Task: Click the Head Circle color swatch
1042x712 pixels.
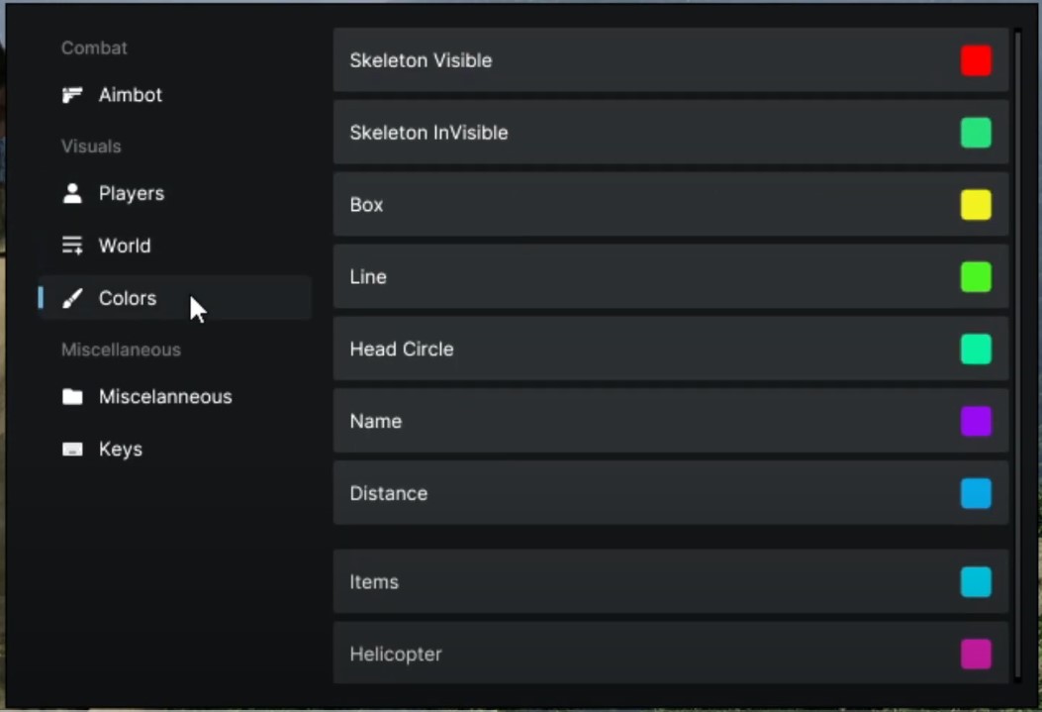Action: [976, 350]
